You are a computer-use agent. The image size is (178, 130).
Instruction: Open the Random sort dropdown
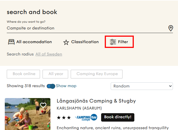click(142, 86)
